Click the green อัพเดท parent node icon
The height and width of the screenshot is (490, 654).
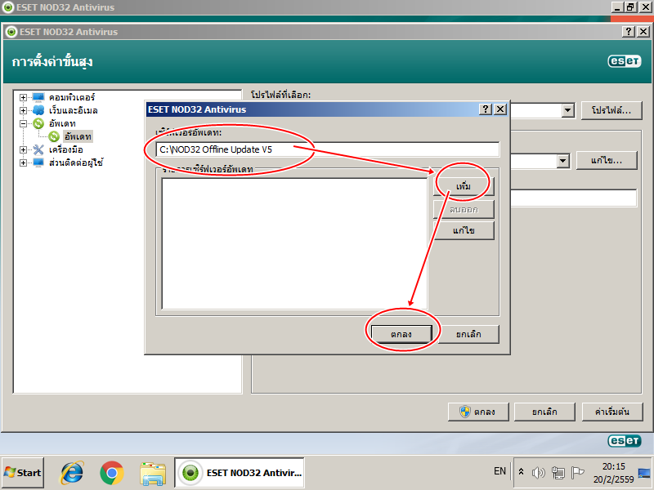point(38,123)
